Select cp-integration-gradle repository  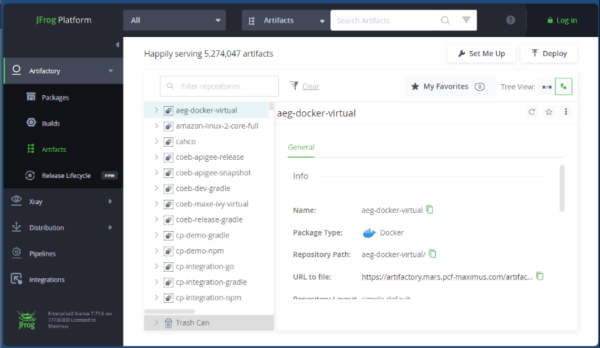[211, 282]
